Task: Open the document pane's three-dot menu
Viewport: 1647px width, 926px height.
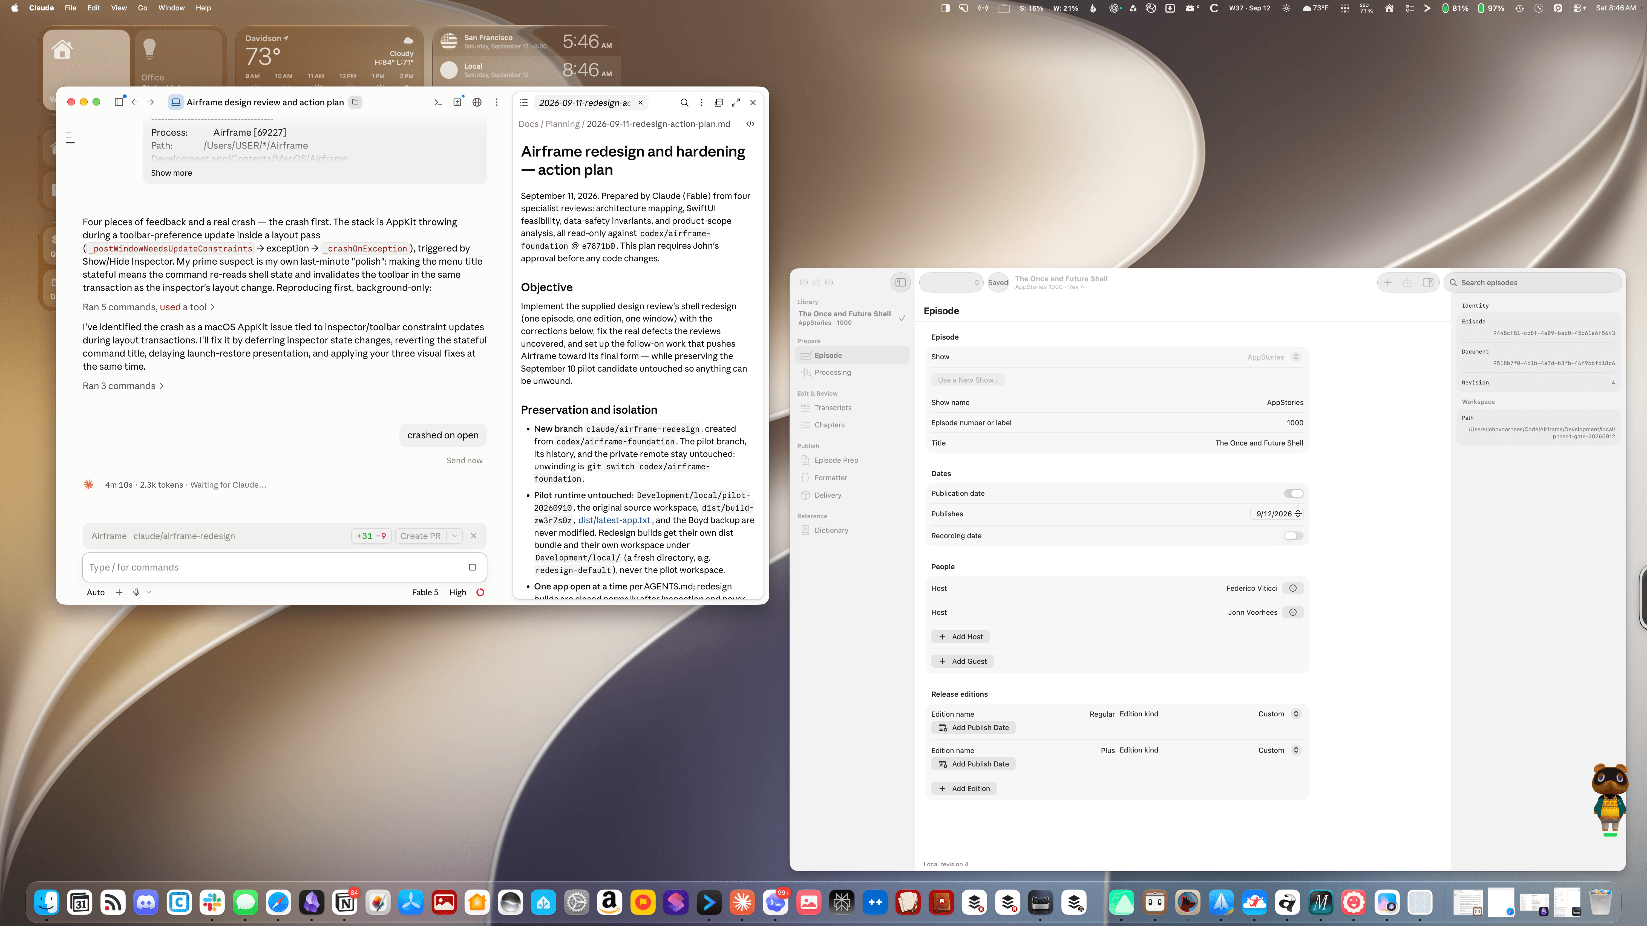Action: (702, 102)
